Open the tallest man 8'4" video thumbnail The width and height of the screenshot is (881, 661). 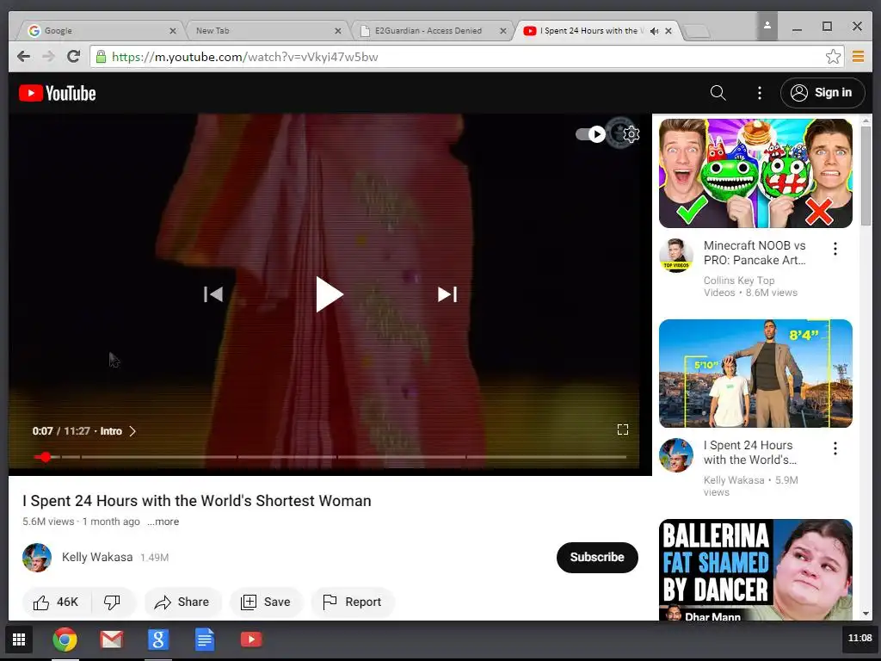(755, 374)
